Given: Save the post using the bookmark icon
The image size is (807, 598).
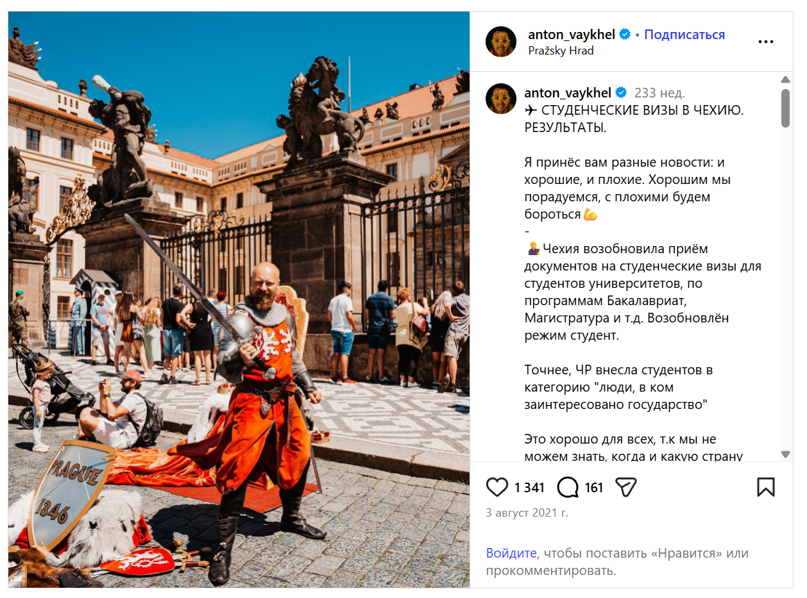Looking at the screenshot, I should coord(765,487).
